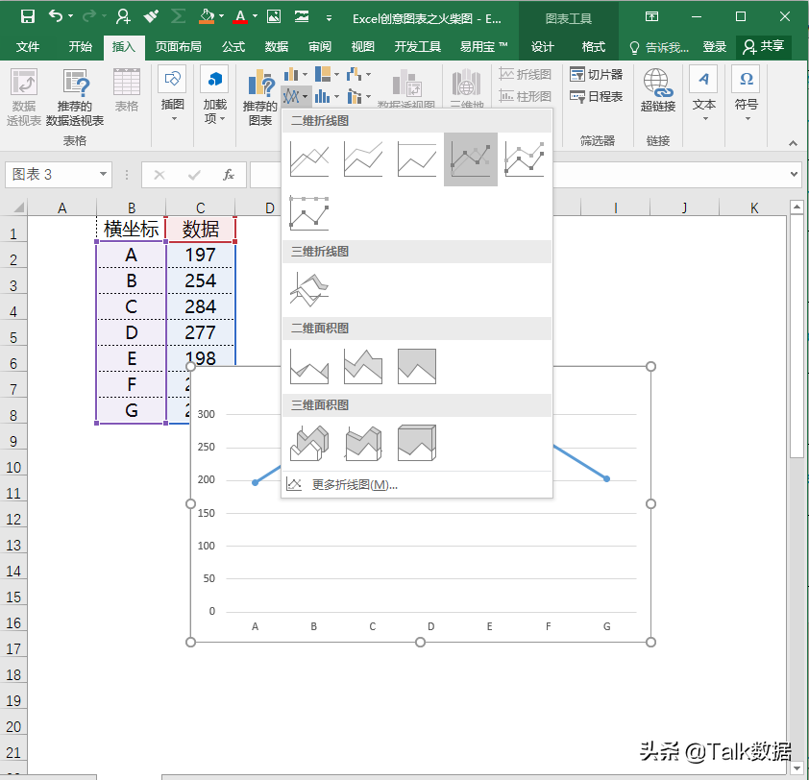Select line chart with data markers
This screenshot has height=780, width=809.
tap(471, 158)
